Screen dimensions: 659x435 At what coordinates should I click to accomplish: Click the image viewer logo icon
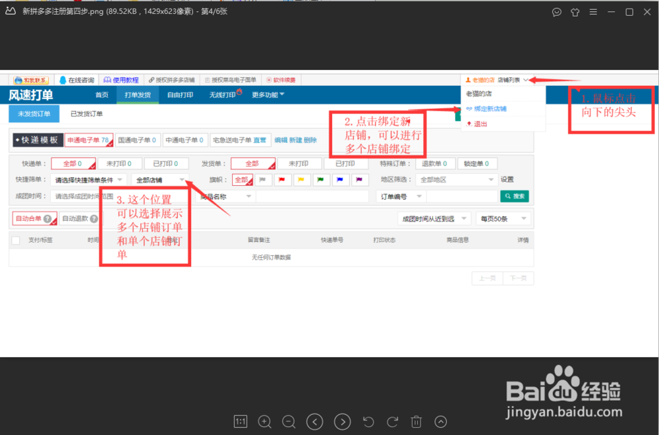coord(11,11)
